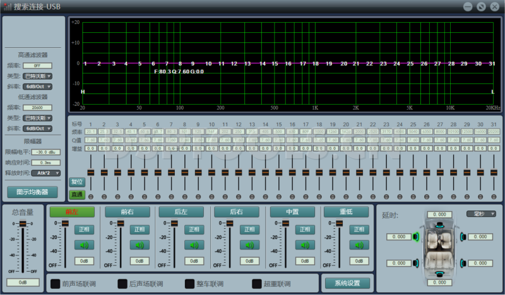Enable the 前声场联调 checkbox
This screenshot has width=505, height=295.
[x=56, y=284]
